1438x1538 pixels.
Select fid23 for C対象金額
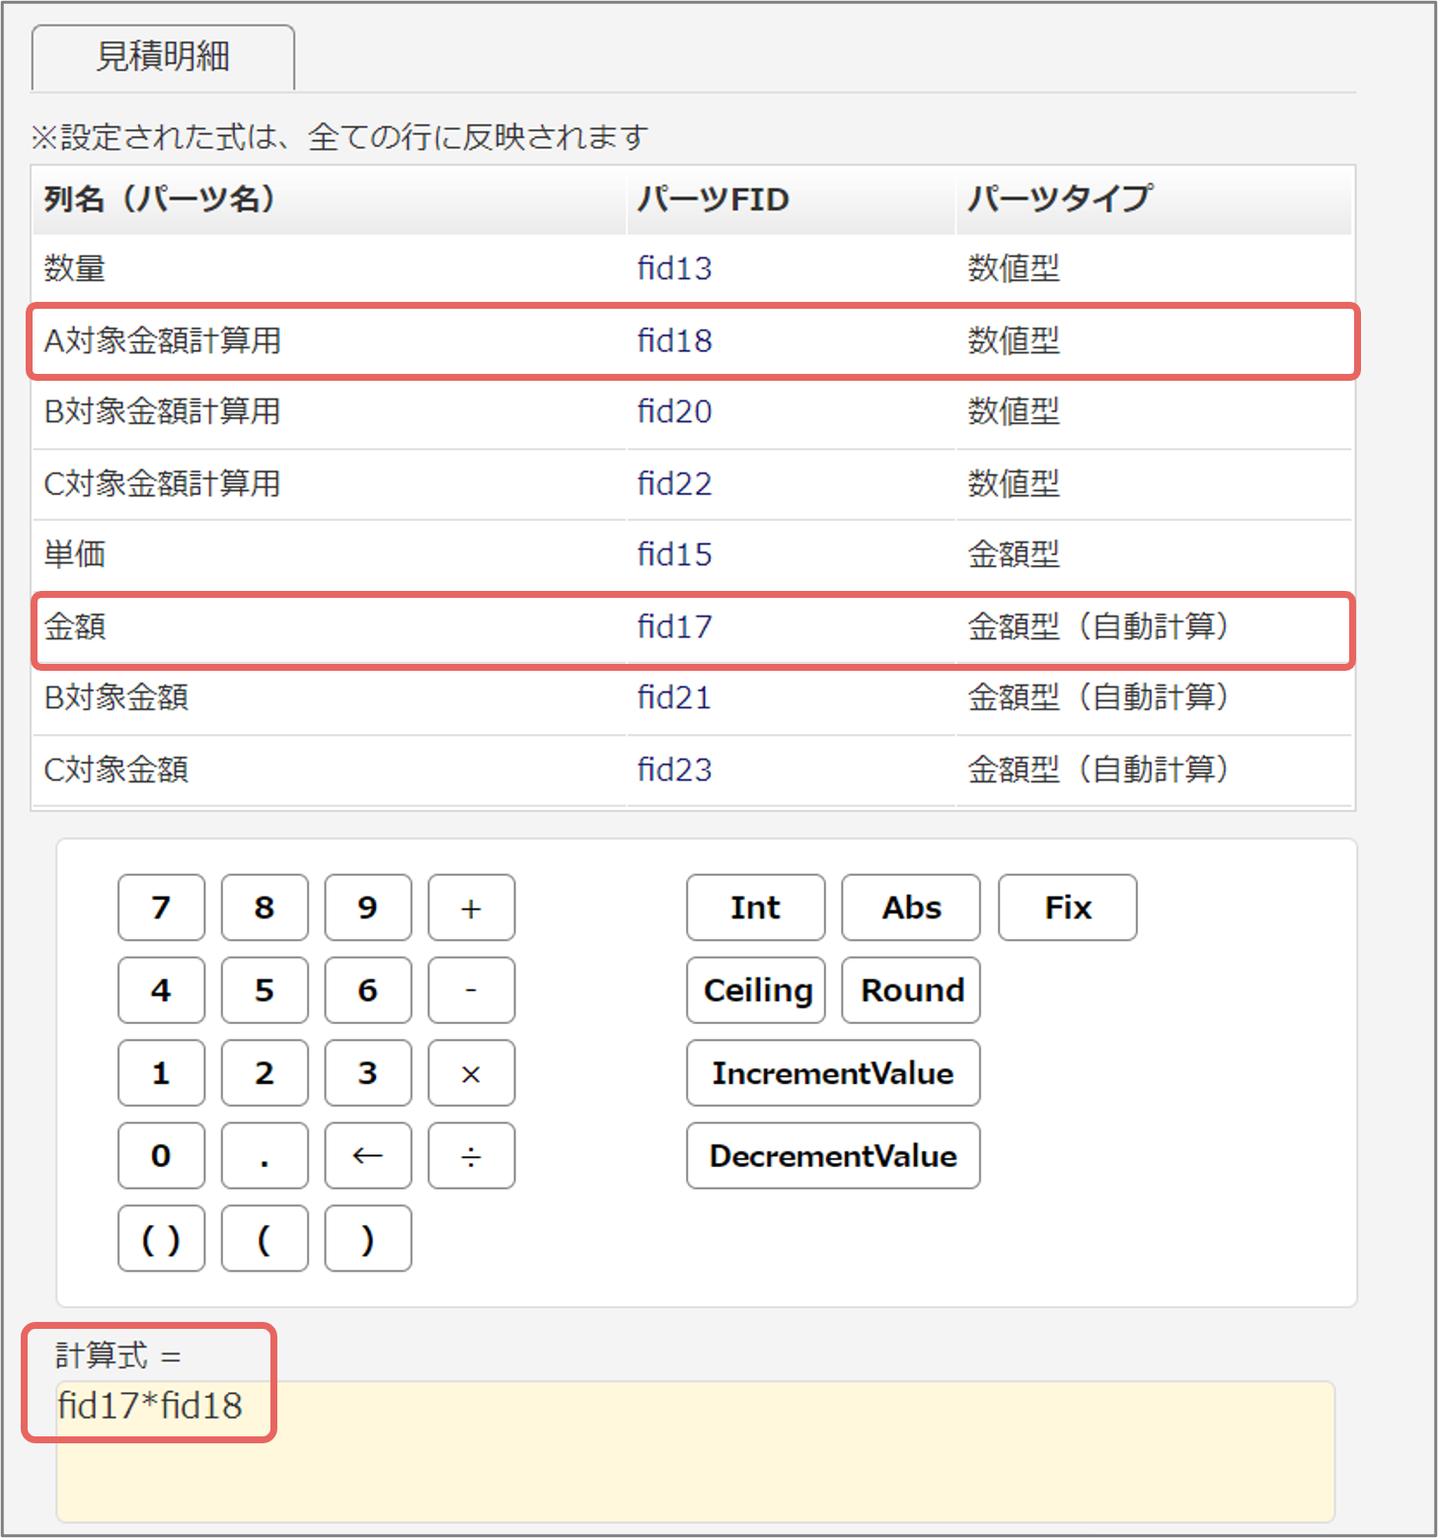point(674,769)
